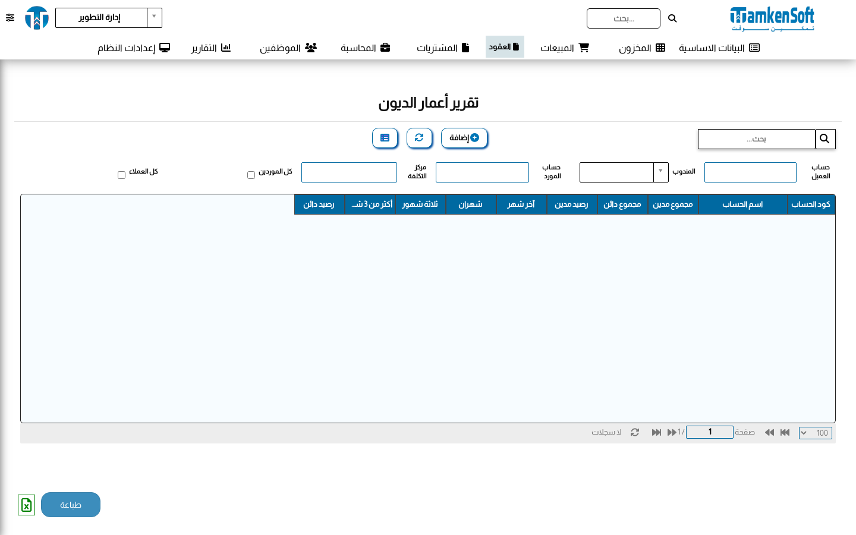
Task: Enable the كل الموردين checkbox
Action: (x=251, y=175)
